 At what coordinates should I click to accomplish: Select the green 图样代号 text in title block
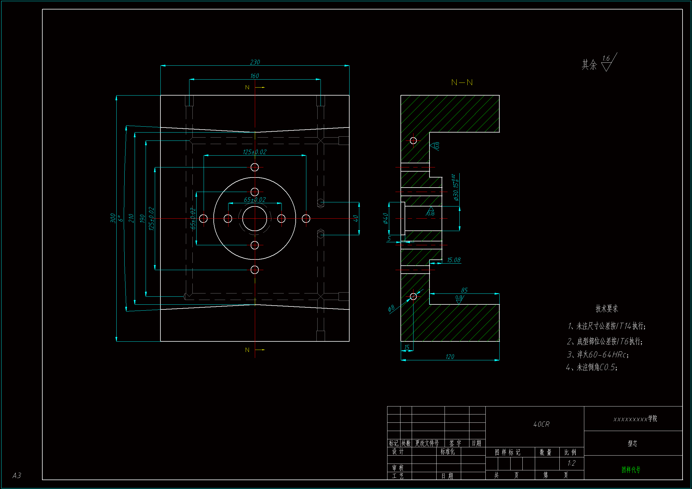pos(630,469)
